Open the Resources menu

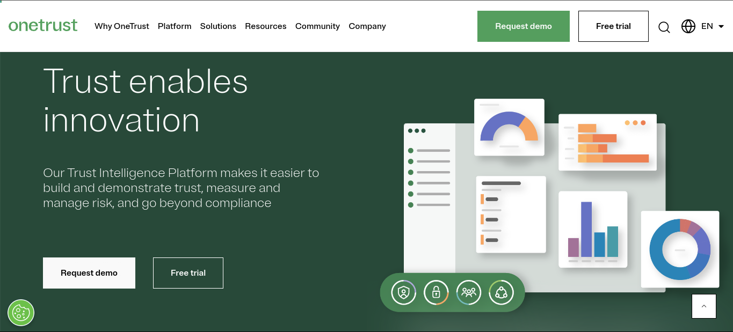[x=266, y=26]
